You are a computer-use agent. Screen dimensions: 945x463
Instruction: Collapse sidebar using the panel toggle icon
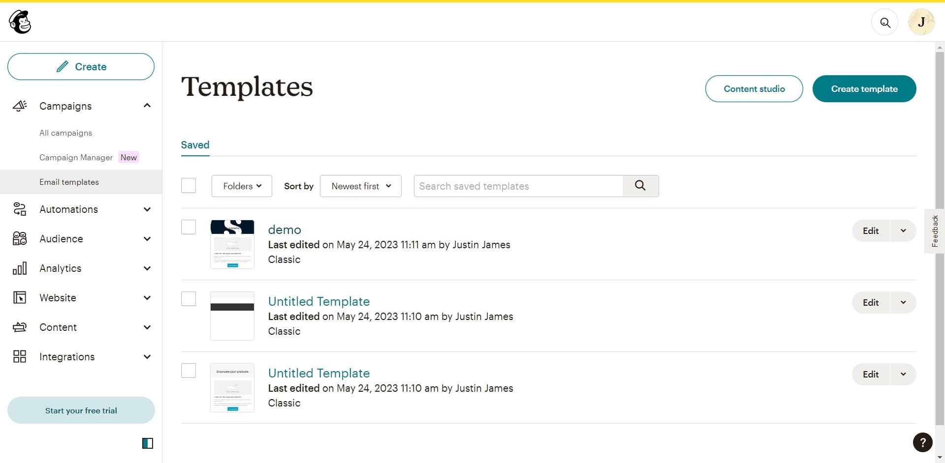pos(148,443)
